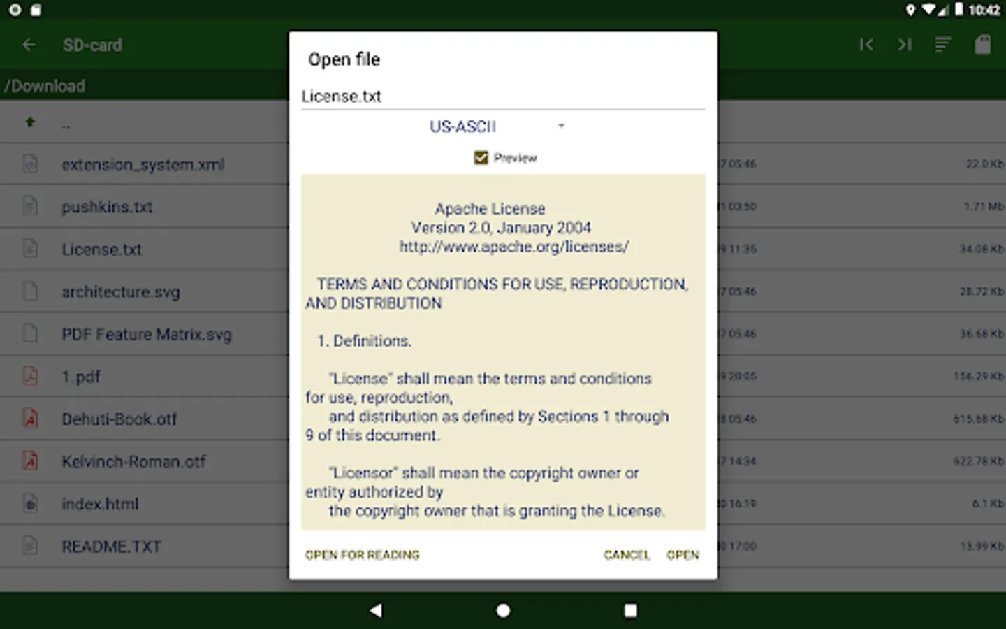The height and width of the screenshot is (629, 1006).
Task: Click the extension_system.xml file icon
Action: tap(30, 164)
